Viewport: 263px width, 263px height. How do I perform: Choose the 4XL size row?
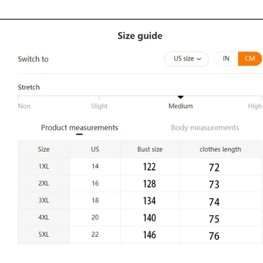click(x=140, y=217)
